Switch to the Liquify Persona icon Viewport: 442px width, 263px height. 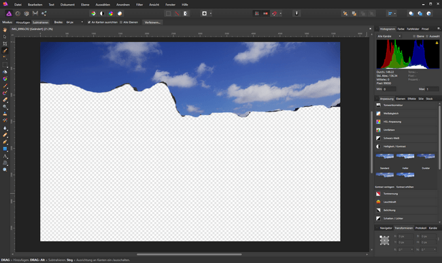coord(18,14)
